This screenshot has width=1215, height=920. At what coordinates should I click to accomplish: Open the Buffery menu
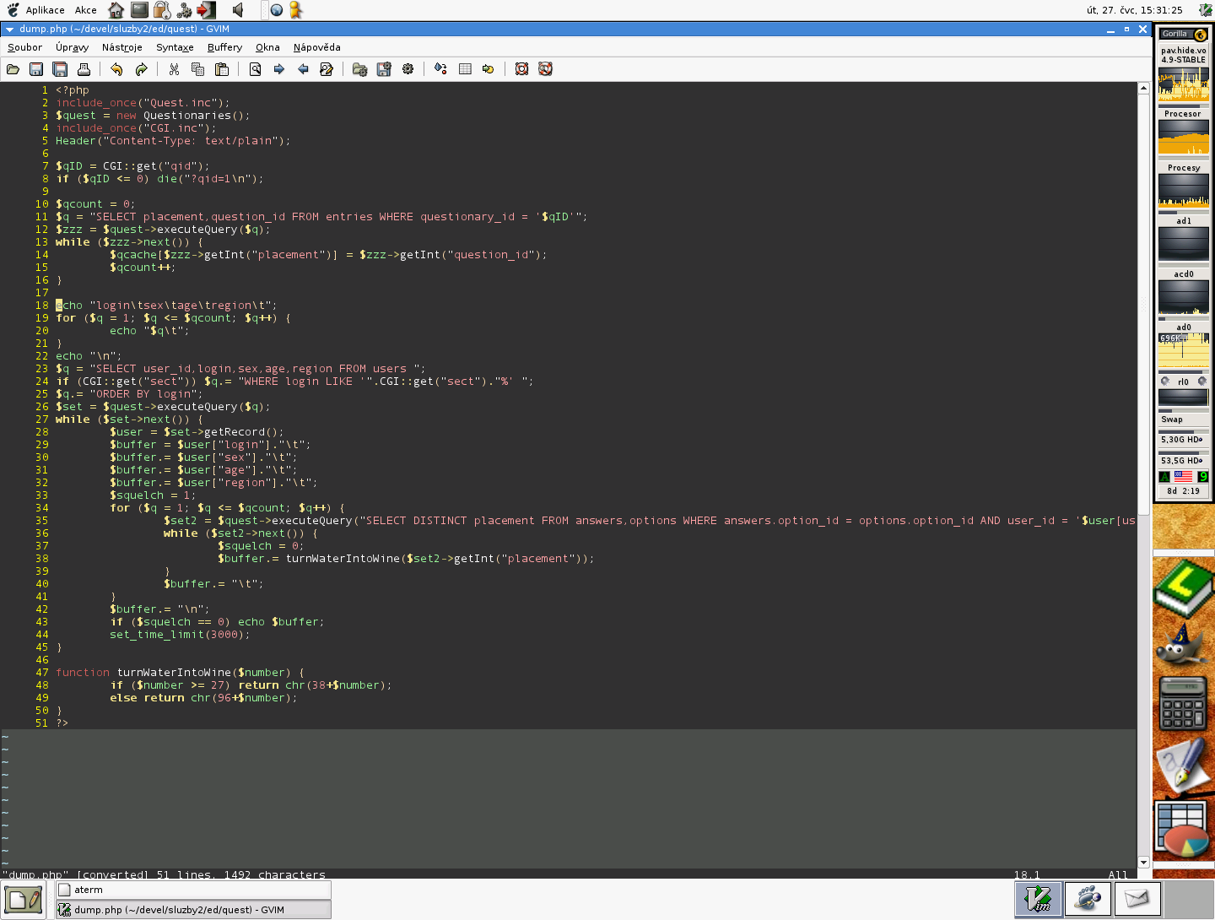[x=224, y=47]
